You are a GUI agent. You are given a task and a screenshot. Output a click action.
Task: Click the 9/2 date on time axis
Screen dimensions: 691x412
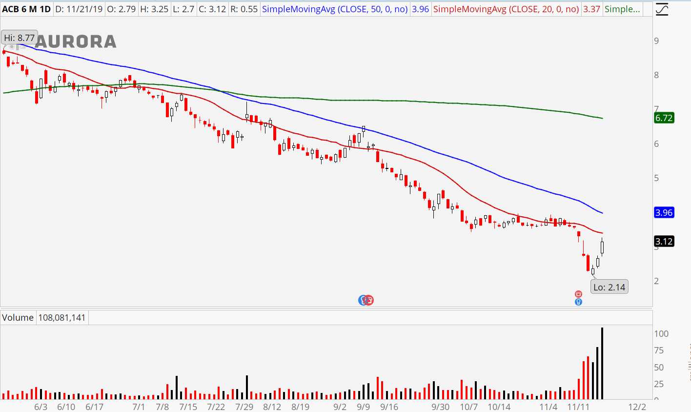click(340, 407)
